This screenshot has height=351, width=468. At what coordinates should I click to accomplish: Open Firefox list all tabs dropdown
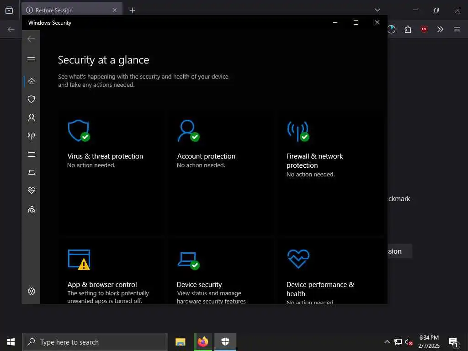click(x=377, y=10)
